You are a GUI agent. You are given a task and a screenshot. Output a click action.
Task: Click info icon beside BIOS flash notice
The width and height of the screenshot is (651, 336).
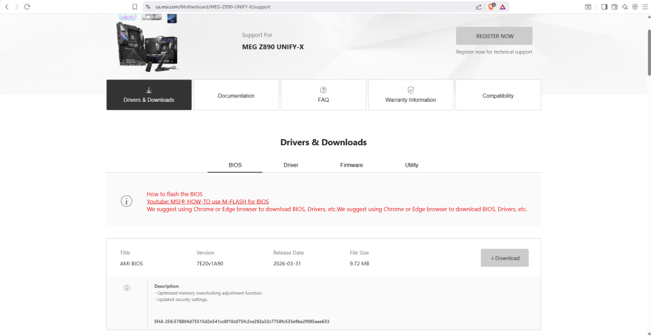(x=126, y=201)
